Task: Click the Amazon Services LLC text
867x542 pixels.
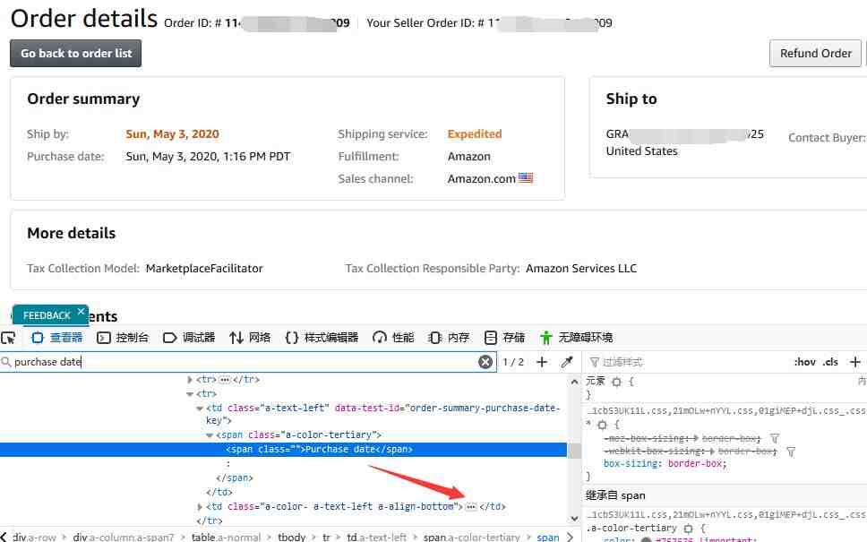Action: click(x=581, y=268)
